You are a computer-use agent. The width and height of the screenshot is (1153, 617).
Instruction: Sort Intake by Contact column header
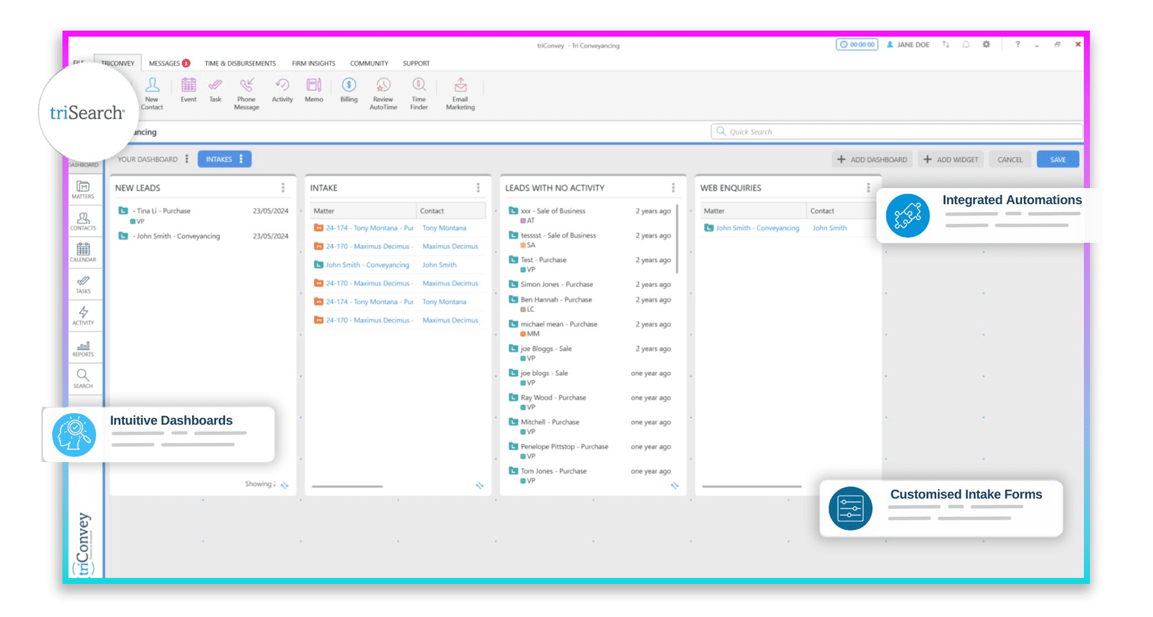tap(451, 211)
